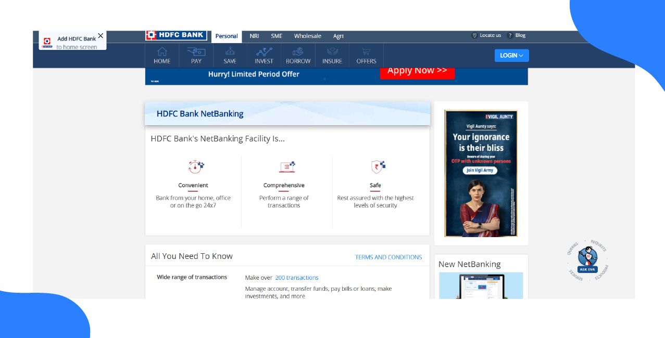
Task: Click the New NetBanking laptop thumbnail
Action: (x=481, y=287)
